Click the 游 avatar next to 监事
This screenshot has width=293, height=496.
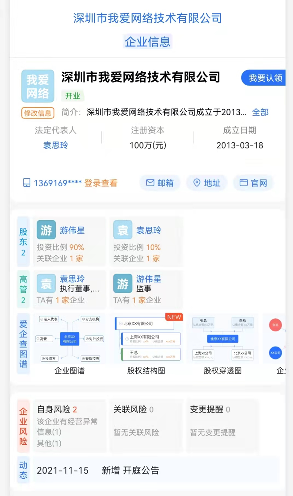click(122, 283)
